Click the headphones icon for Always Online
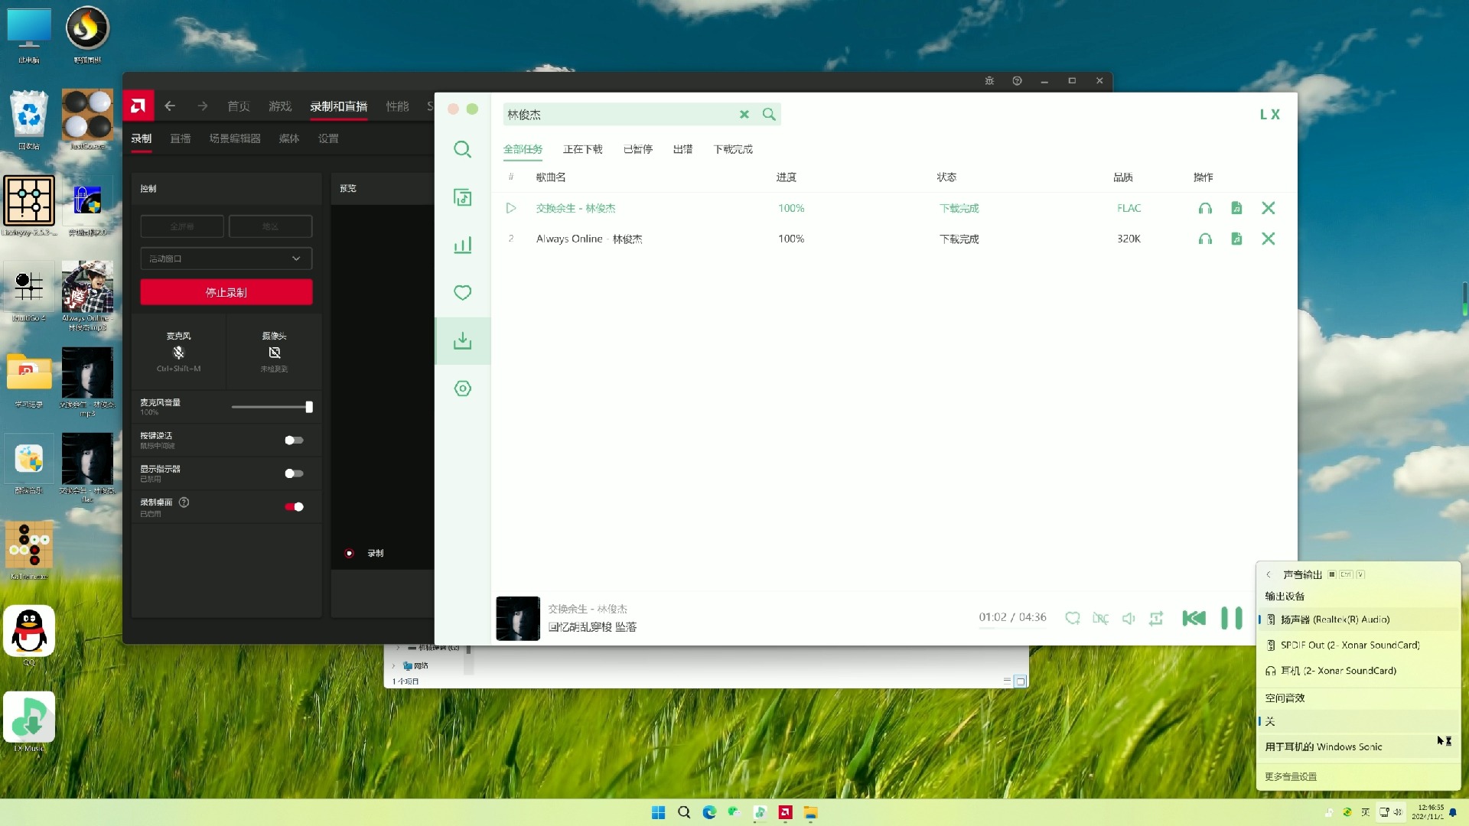Screen dimensions: 1469x826 [x=1205, y=239]
